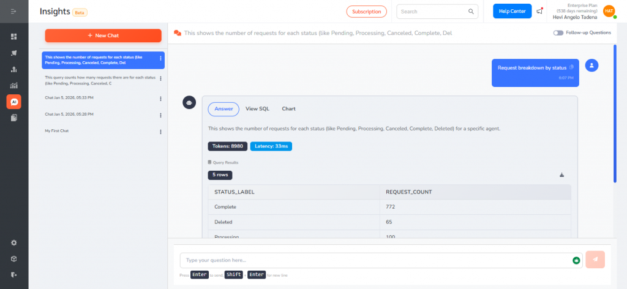Click the announcements megaphone icon

click(539, 11)
